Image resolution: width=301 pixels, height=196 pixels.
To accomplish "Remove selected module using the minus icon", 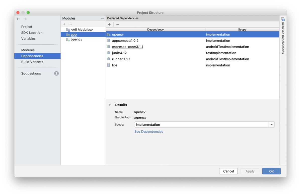I will pyautogui.click(x=70, y=24).
